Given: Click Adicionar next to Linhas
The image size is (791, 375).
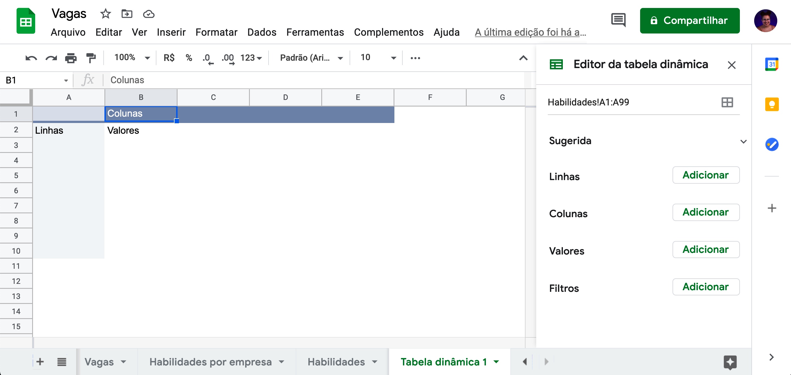Looking at the screenshot, I should coord(706,175).
